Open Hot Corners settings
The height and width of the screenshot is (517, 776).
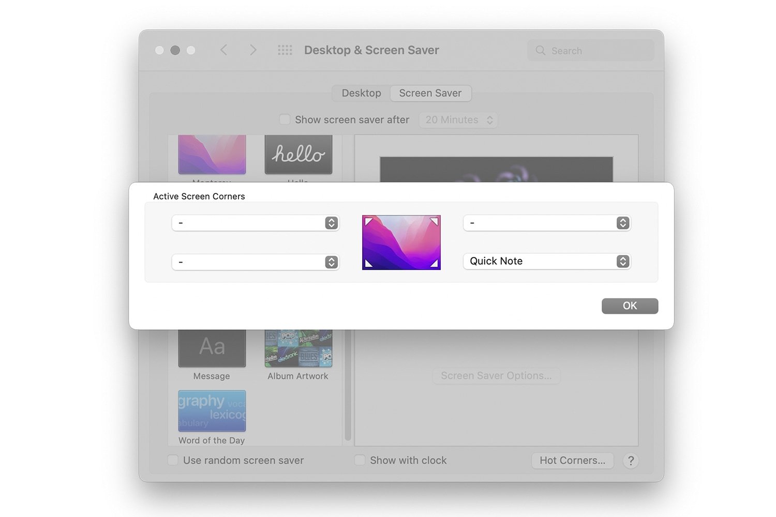[572, 461]
